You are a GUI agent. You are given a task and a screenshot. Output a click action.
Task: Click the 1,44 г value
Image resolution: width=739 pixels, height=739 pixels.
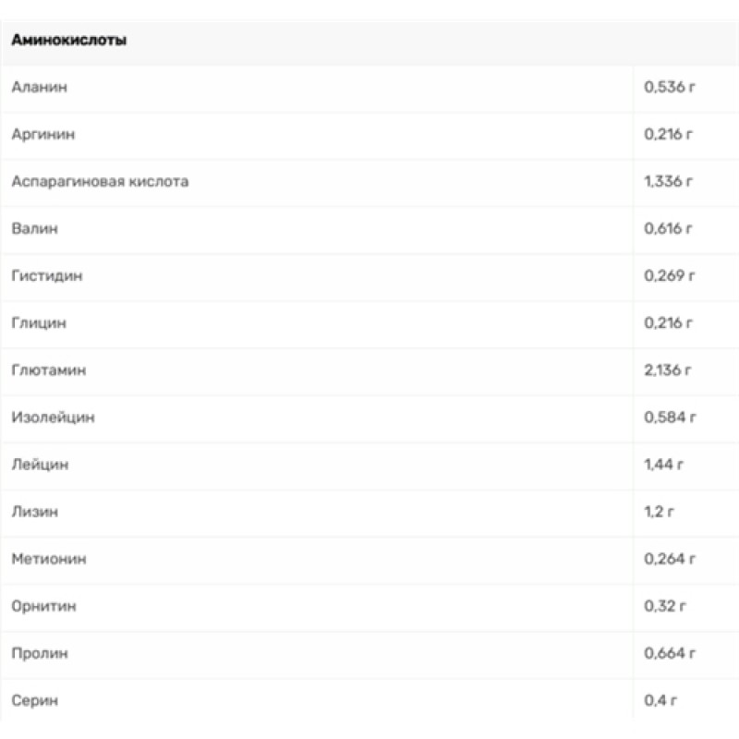click(x=664, y=465)
